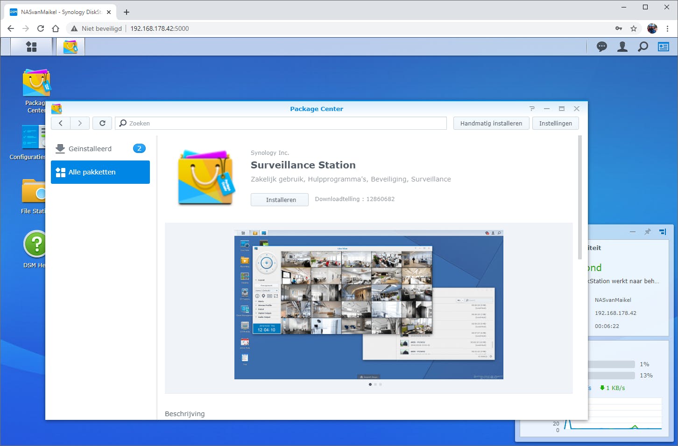Open the Surveillance Station screenshot preview

(x=369, y=305)
